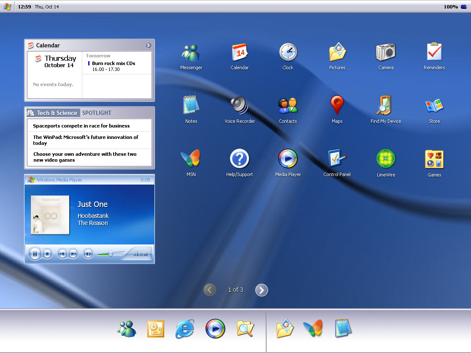Launch the Reminders app
Image resolution: width=471 pixels, height=353 pixels.
pos(434,52)
